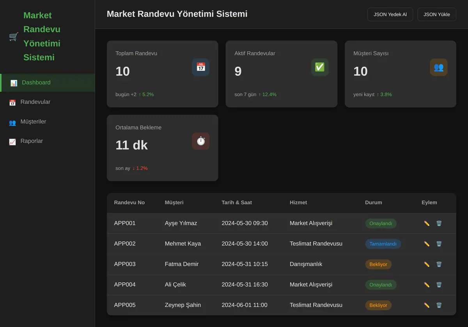Edit appointment APP003 with pencil icon
The image size is (468, 327).
click(427, 264)
